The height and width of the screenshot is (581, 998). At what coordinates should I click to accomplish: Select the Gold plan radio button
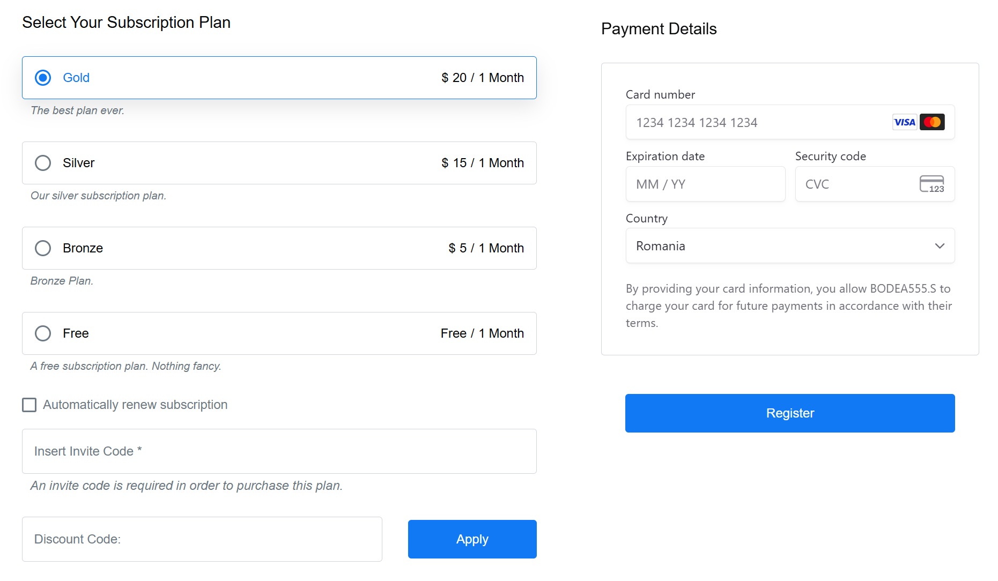43,78
